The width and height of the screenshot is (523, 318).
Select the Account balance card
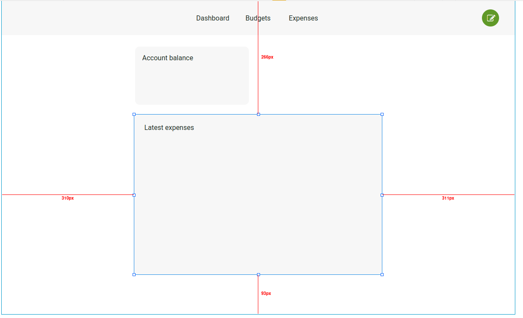[x=192, y=75]
